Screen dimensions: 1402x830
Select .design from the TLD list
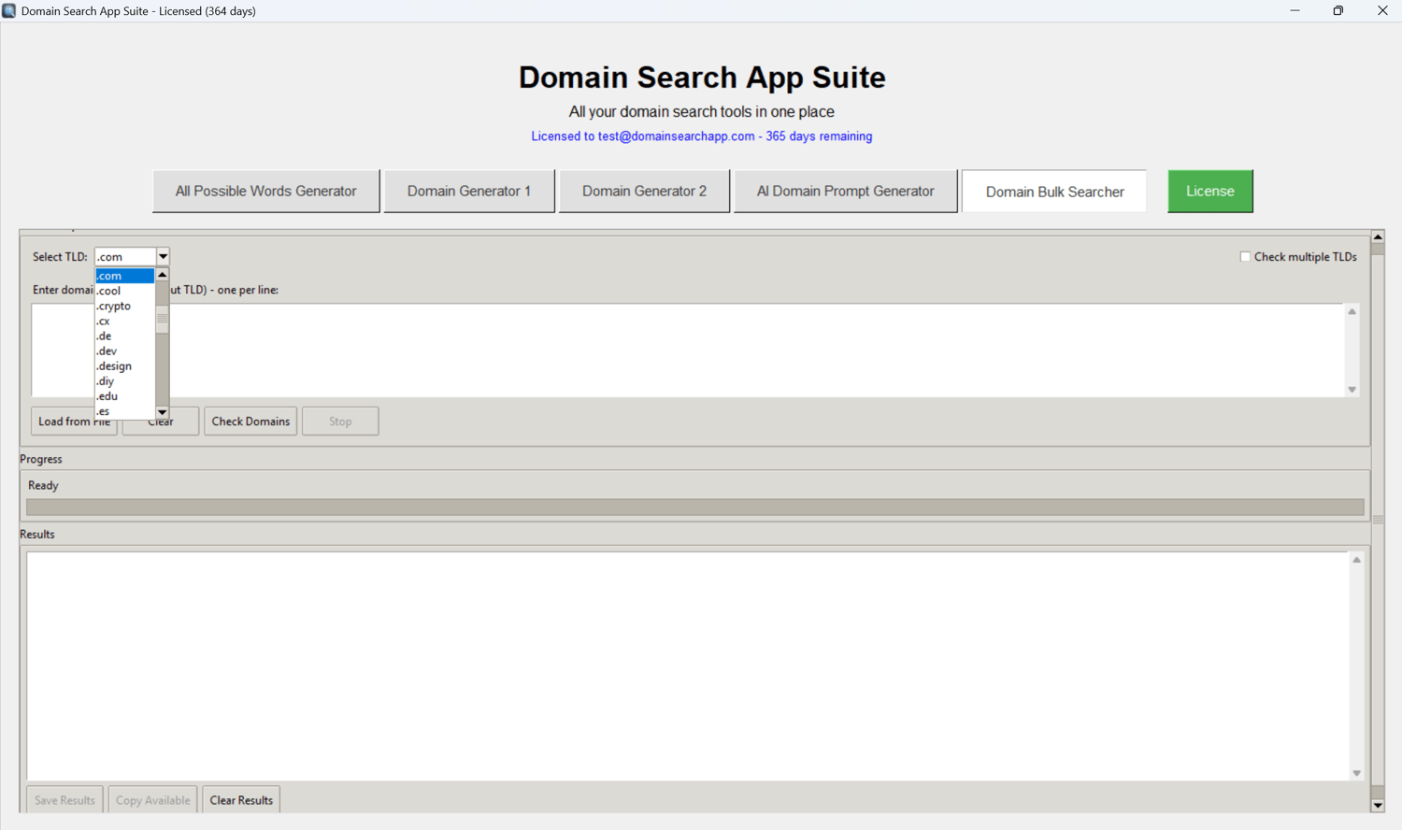124,365
